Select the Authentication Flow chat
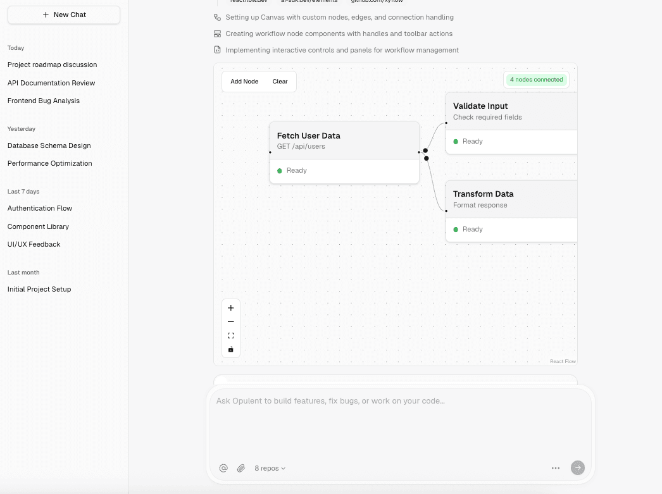662x494 pixels. 40,208
